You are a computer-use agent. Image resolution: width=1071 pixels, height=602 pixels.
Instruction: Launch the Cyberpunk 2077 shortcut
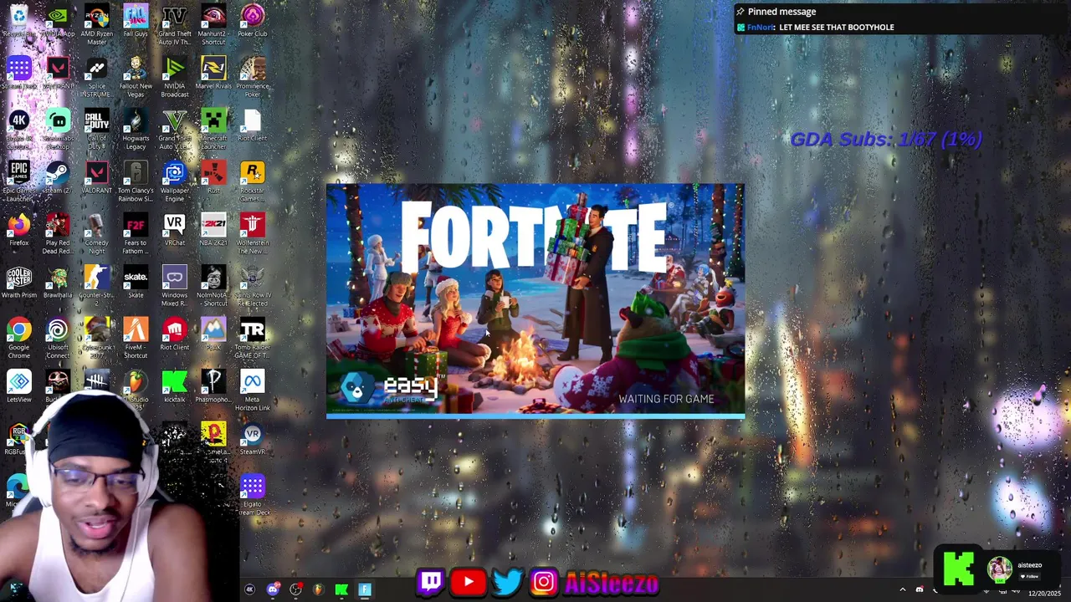pyautogui.click(x=96, y=339)
